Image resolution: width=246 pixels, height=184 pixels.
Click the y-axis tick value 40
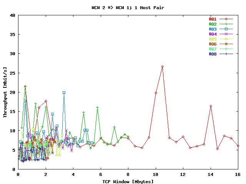[12, 15]
